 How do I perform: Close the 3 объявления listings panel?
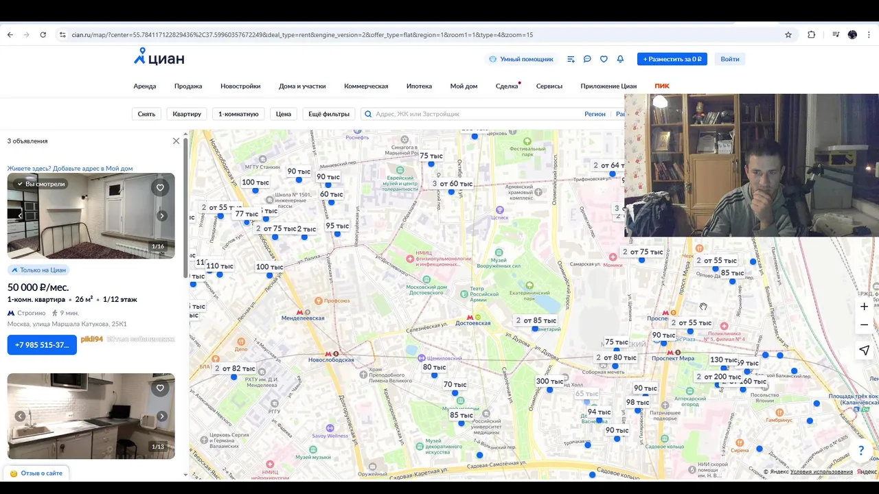[x=176, y=141]
